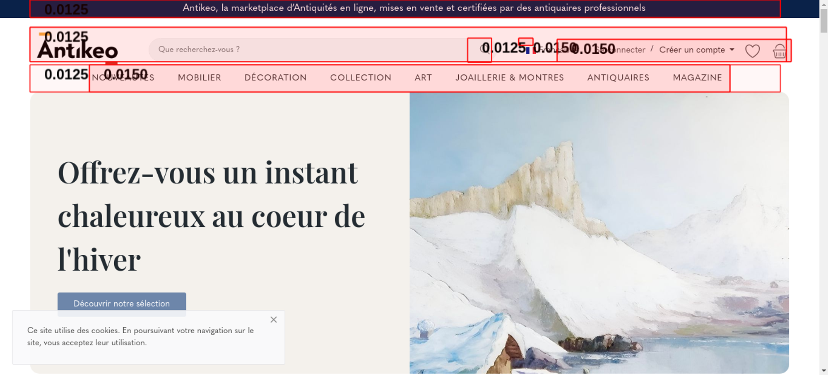Open the Collection menu
Screen dimensions: 828x375
click(x=361, y=78)
